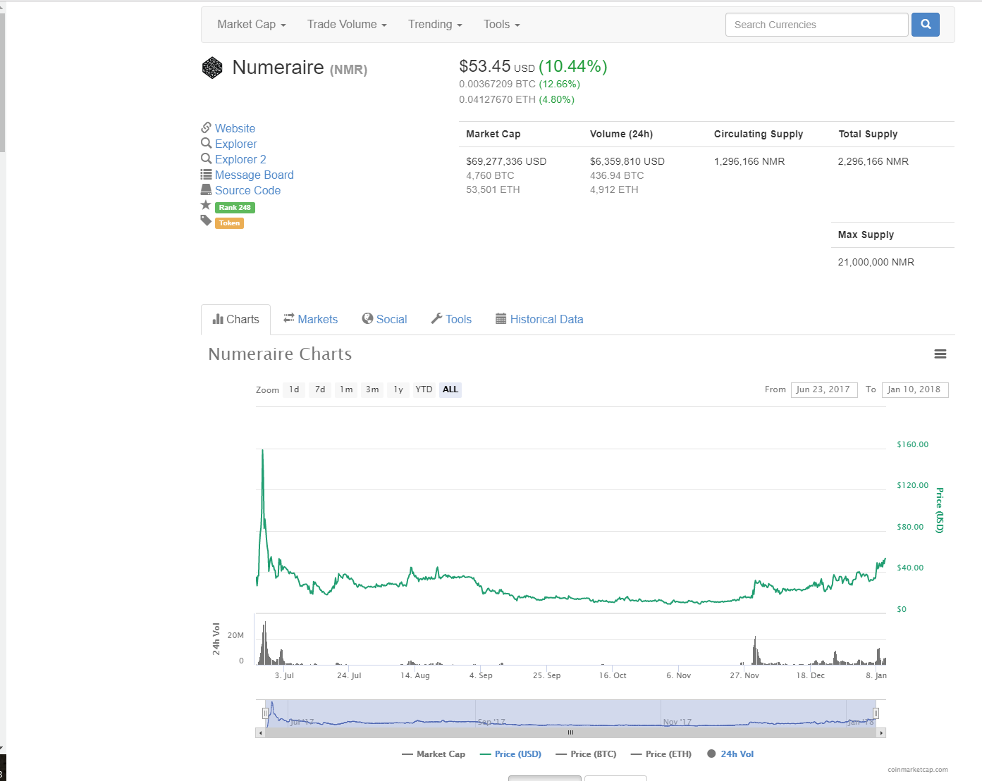Toggle the 24h Vol series in legend
Viewport: 982px width, 781px height.
point(730,754)
